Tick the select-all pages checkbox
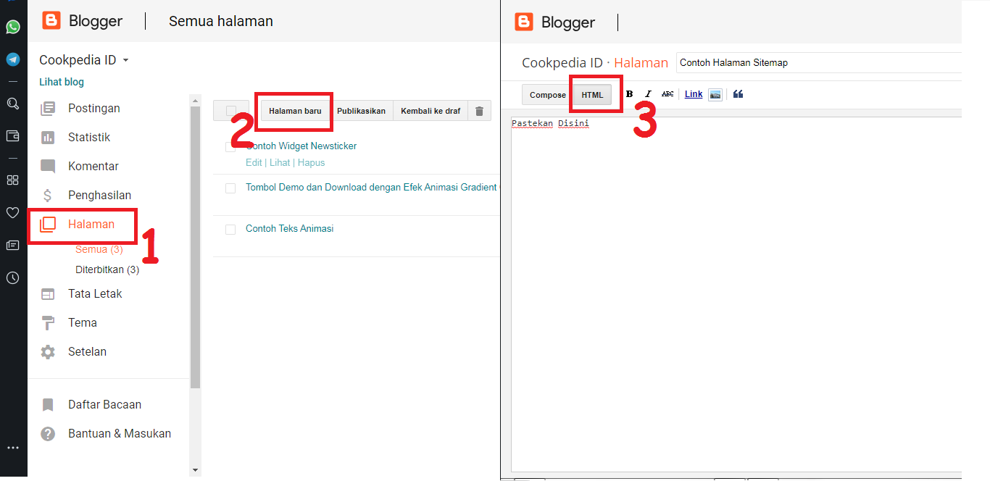Viewport: 990px width, 481px height. [231, 111]
